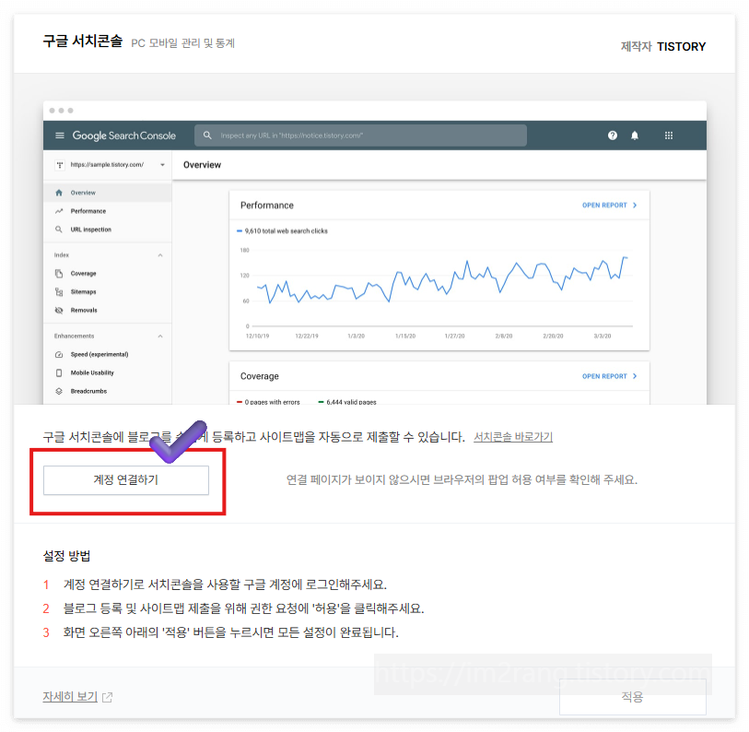Select Removals in the sidebar
The width and height of the screenshot is (749, 732).
coord(108,311)
